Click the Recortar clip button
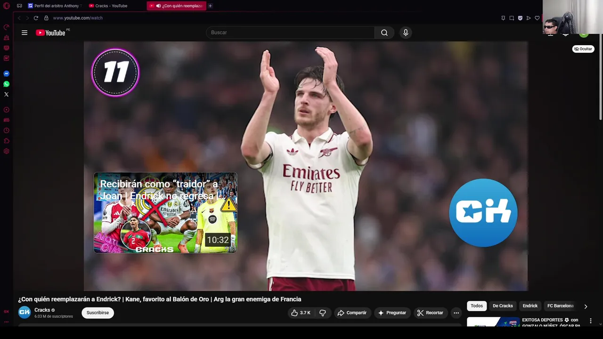 click(430, 313)
